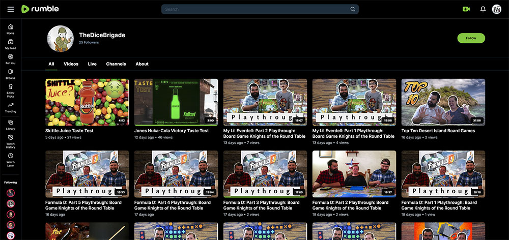Click in the Search field
This screenshot has height=240, width=509.
tap(260, 9)
